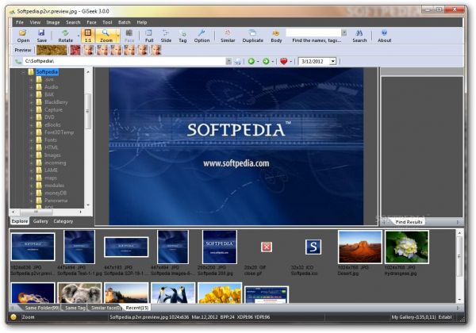Select the Desert.jpg thumbnail
476x333 pixels.
click(x=359, y=247)
